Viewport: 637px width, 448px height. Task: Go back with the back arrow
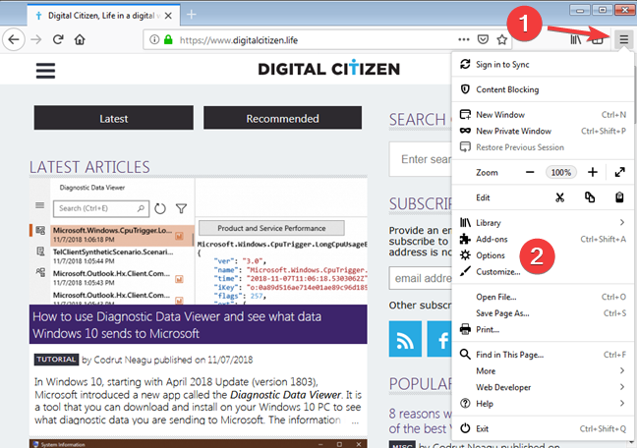click(x=14, y=39)
